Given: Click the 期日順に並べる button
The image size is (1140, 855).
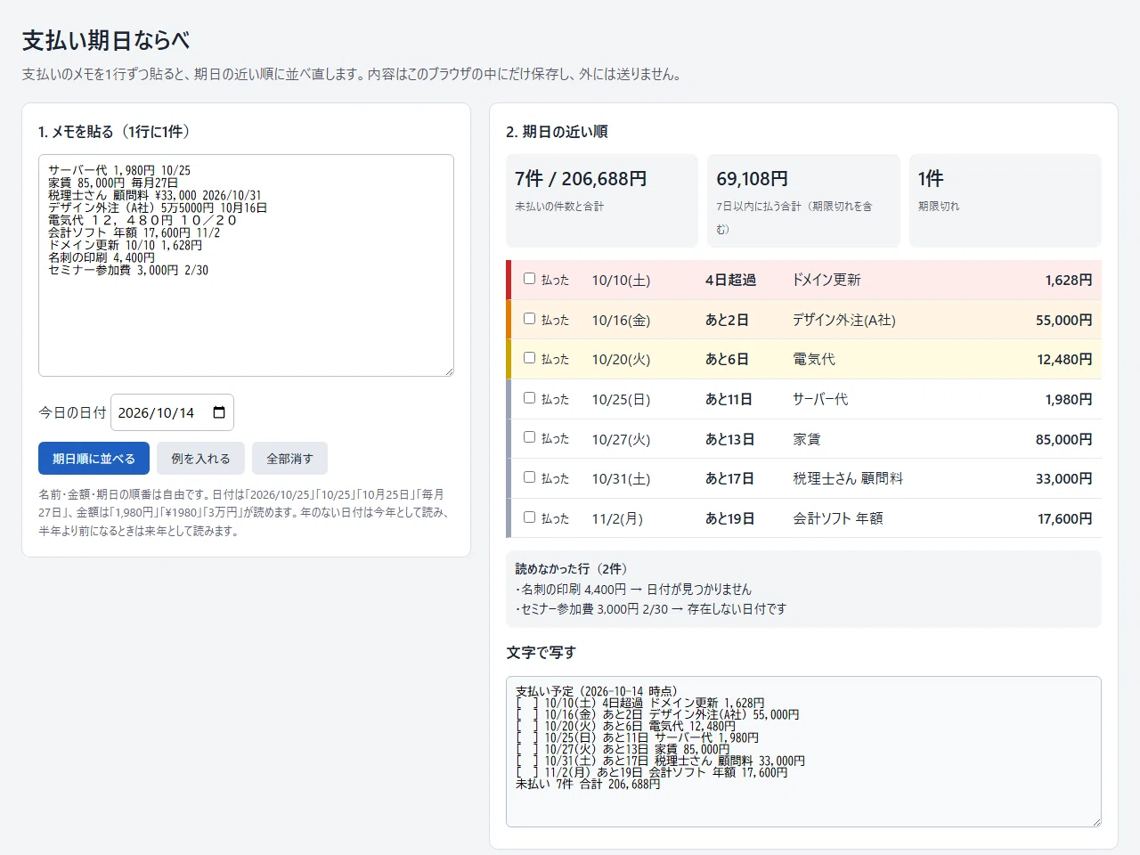Looking at the screenshot, I should click(x=94, y=459).
